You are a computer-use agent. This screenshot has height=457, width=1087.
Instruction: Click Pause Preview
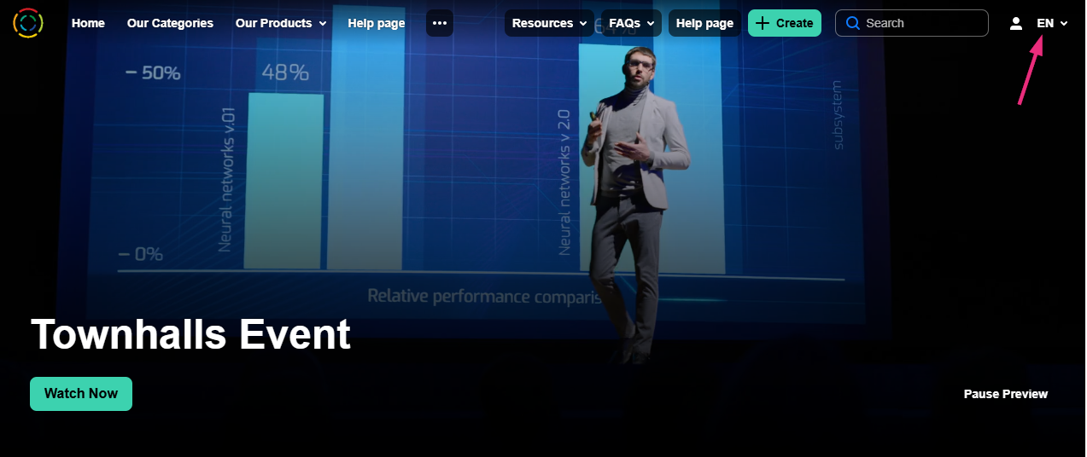click(x=1006, y=394)
